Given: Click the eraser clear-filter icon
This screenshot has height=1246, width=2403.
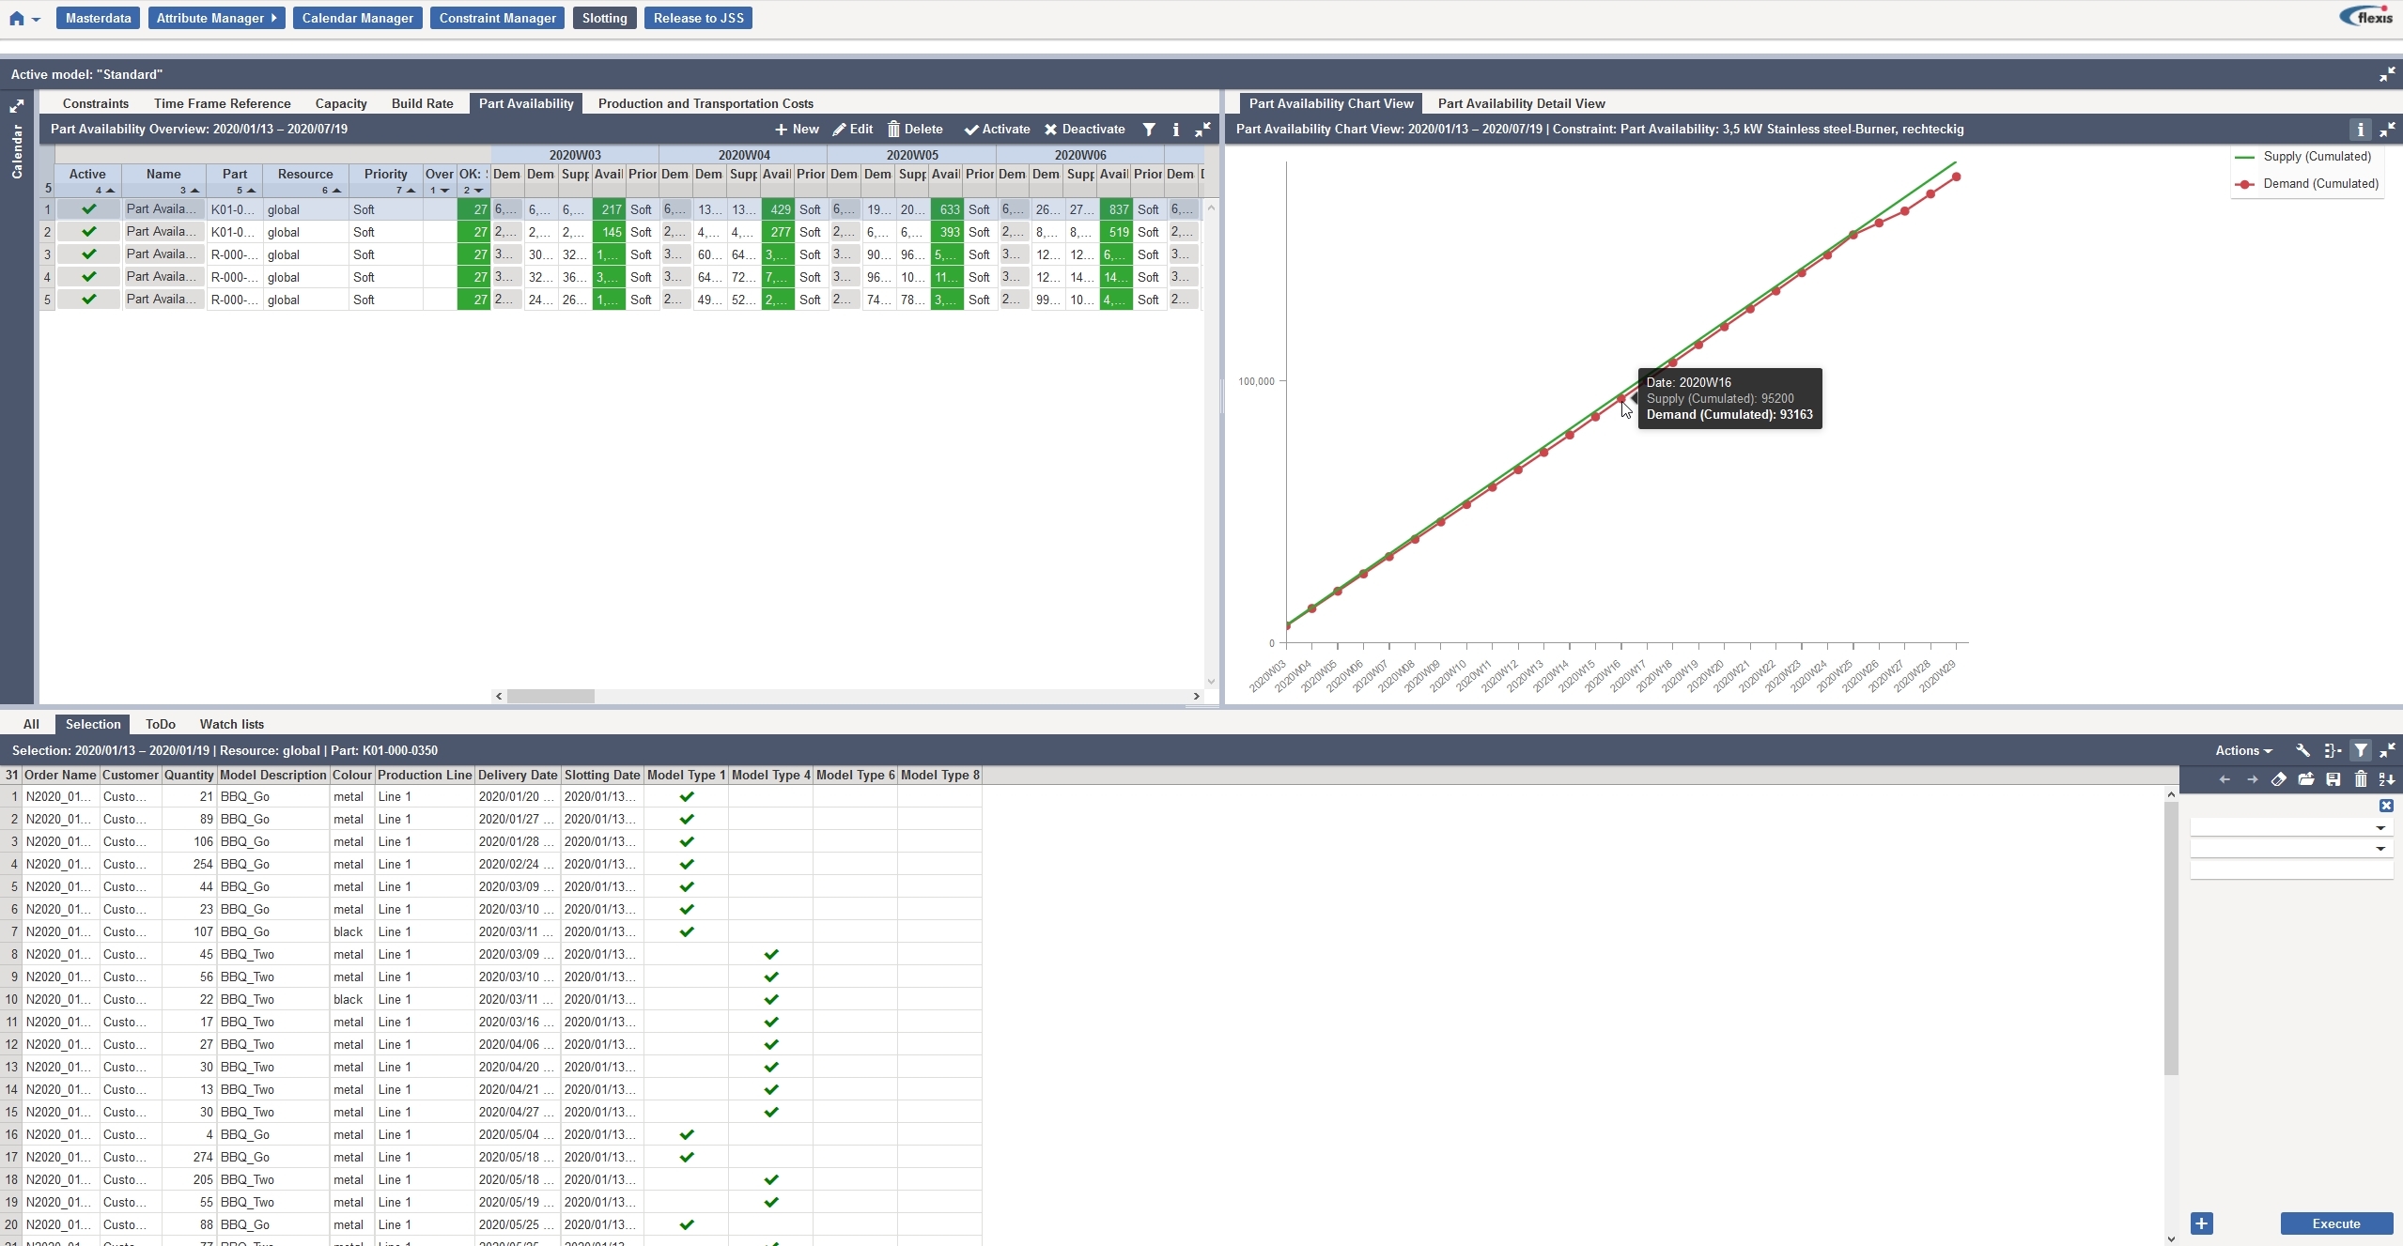Looking at the screenshot, I should click(x=2278, y=779).
